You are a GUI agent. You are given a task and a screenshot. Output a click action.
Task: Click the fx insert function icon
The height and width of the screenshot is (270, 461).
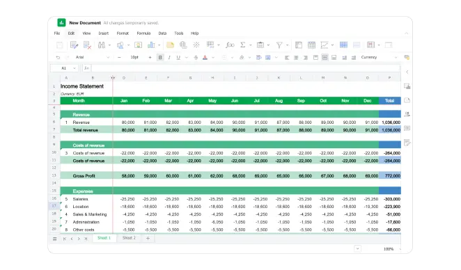click(230, 45)
